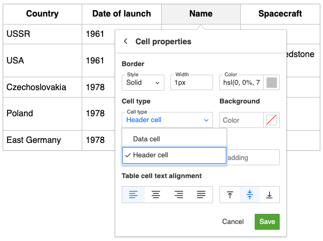The image size is (323, 241).
Task: Select the Spacecraft header cell
Action: [x=280, y=14]
